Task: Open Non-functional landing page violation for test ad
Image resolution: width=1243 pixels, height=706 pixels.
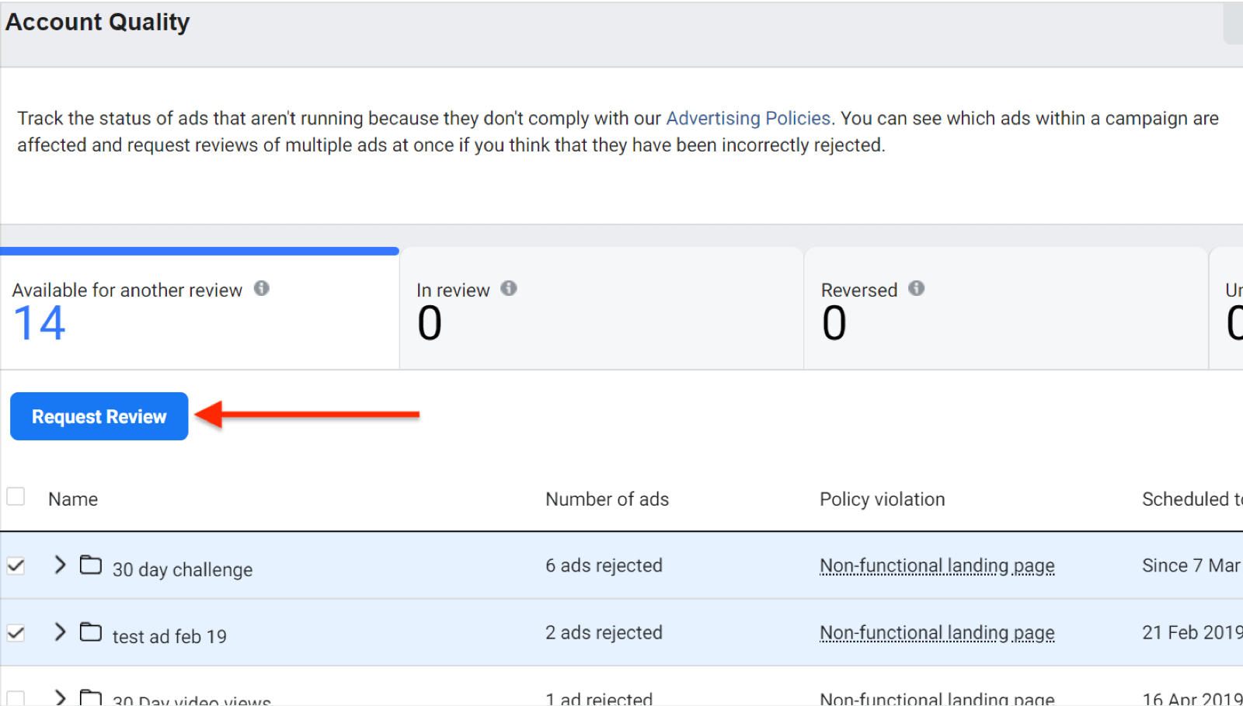Action: click(x=937, y=633)
